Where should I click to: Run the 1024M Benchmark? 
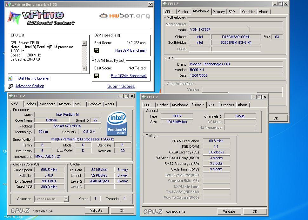[x=129, y=76]
